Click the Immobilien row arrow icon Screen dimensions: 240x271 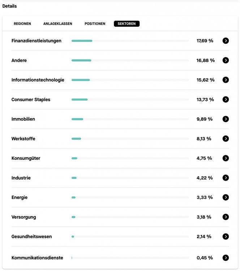coord(226,119)
